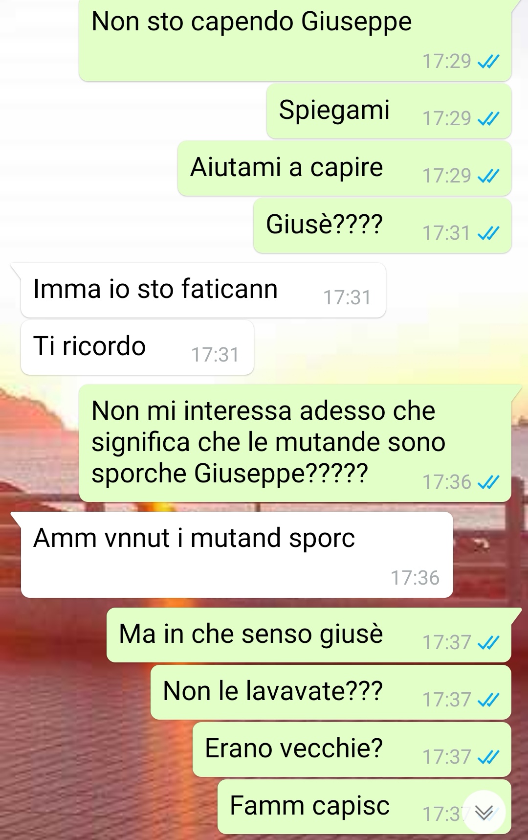
Task: Tap read ticks on 'sporche Giuseppe?????' message
Action: pyautogui.click(x=488, y=483)
